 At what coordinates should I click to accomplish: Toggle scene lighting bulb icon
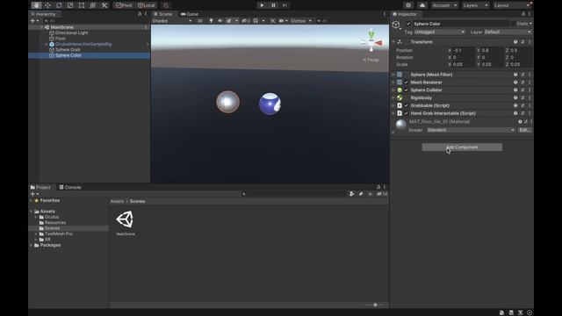(211, 21)
